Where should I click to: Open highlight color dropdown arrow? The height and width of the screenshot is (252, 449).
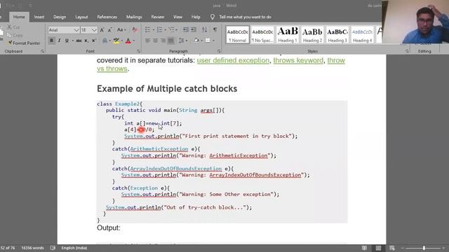click(121, 41)
